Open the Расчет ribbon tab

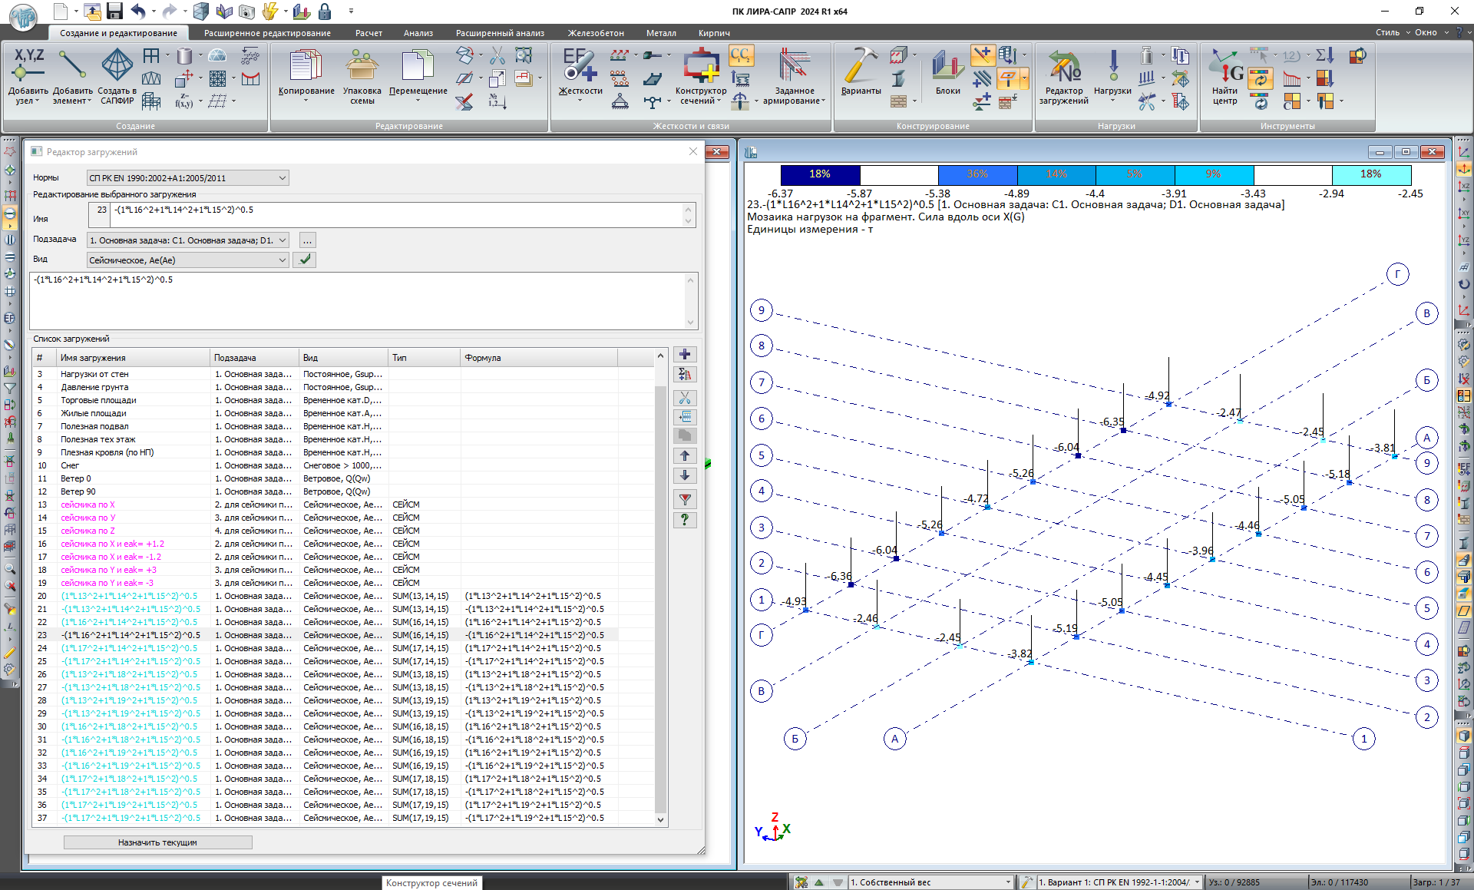click(368, 33)
